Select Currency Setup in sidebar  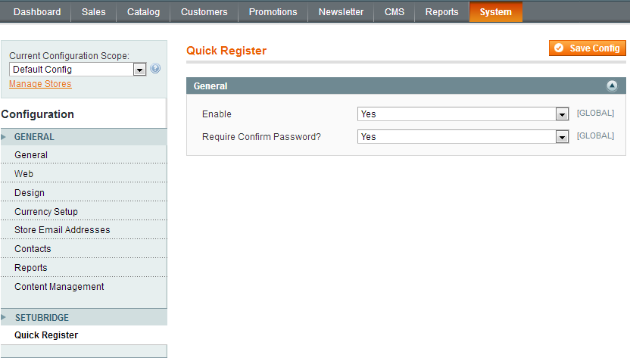[46, 212]
